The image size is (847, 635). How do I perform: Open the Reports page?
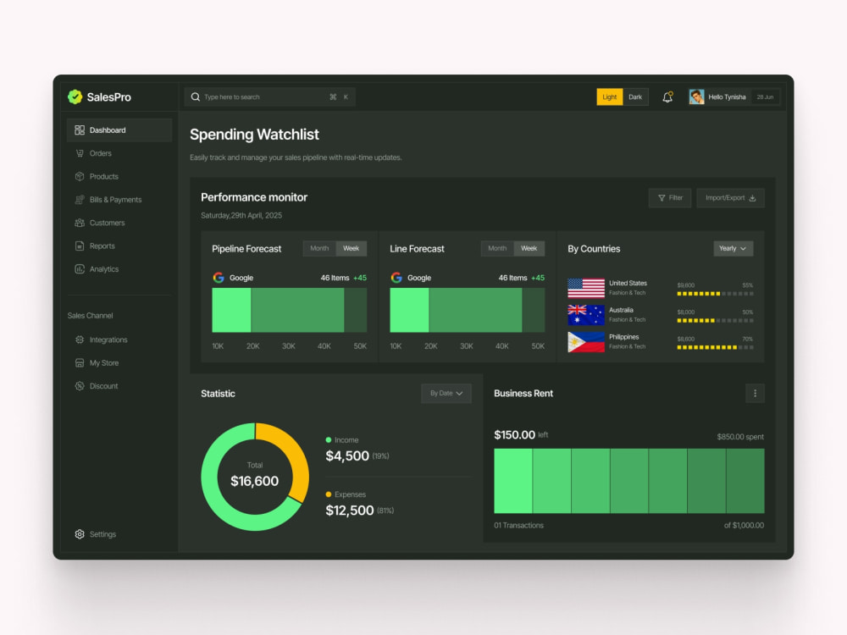102,246
